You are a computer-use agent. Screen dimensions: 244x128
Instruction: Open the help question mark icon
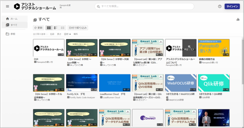tap(220, 6)
